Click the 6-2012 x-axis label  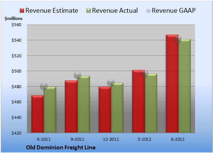pyautogui.click(x=178, y=139)
